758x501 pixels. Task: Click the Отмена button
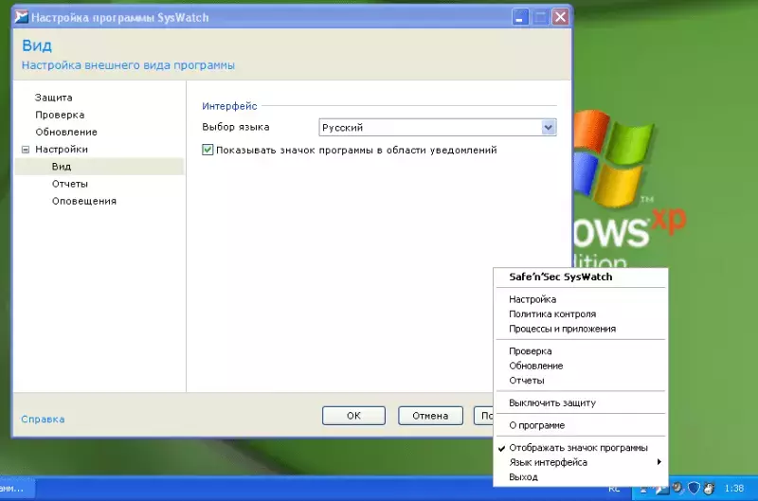(x=430, y=416)
